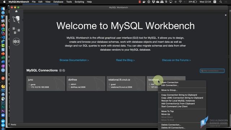Select the MySQL dolphin connections sidebar icon
Viewport: 231px width, 130px height.
tap(16, 19)
